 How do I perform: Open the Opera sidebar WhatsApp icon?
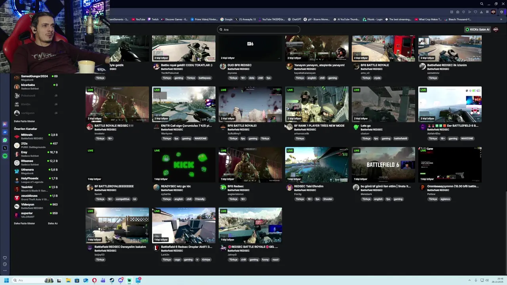tap(5, 140)
